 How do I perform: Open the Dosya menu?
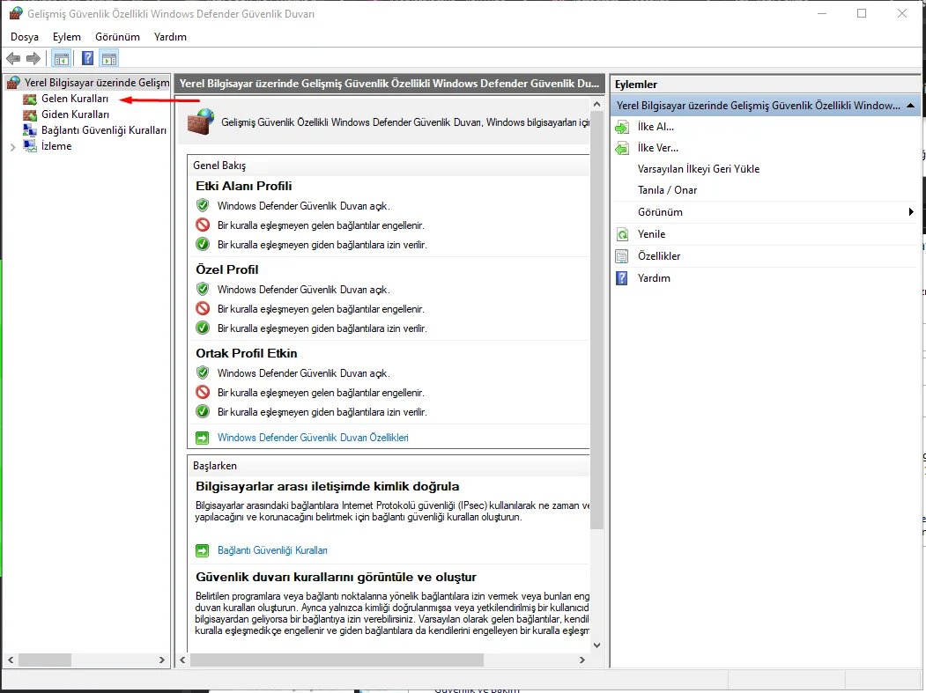[x=25, y=37]
